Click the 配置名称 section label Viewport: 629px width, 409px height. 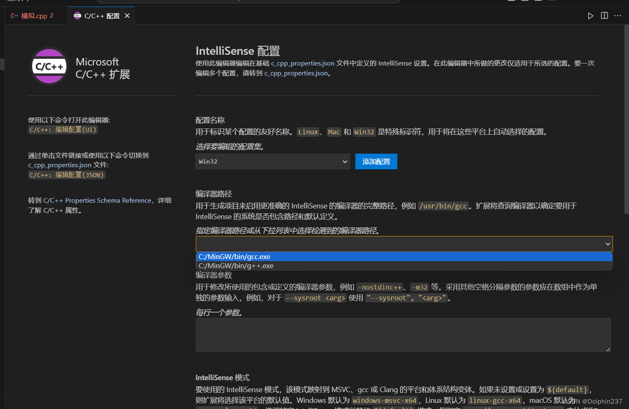coord(210,120)
